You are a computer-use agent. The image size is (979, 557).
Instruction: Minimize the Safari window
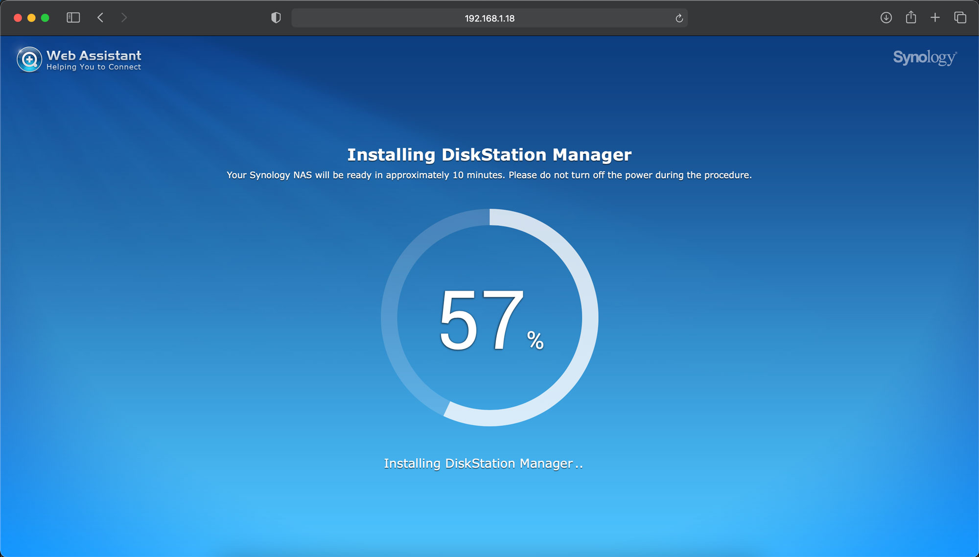coord(31,18)
